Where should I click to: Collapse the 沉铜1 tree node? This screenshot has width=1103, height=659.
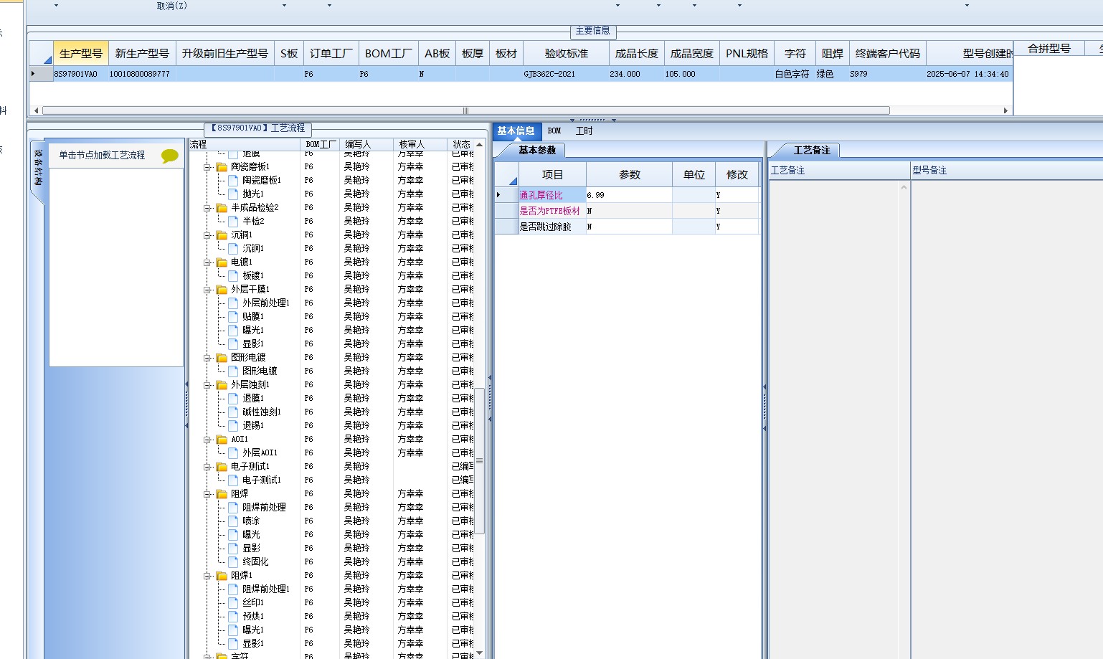pyautogui.click(x=207, y=235)
